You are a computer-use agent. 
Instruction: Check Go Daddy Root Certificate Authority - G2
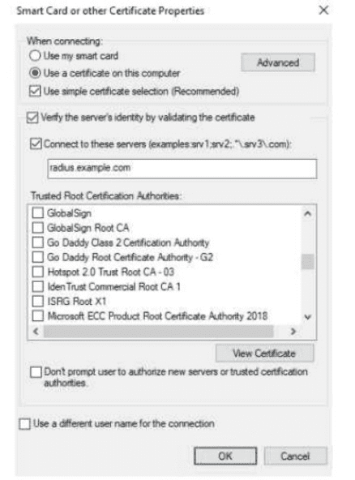coord(37,257)
